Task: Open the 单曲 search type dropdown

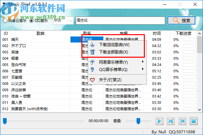Action: [63, 21]
